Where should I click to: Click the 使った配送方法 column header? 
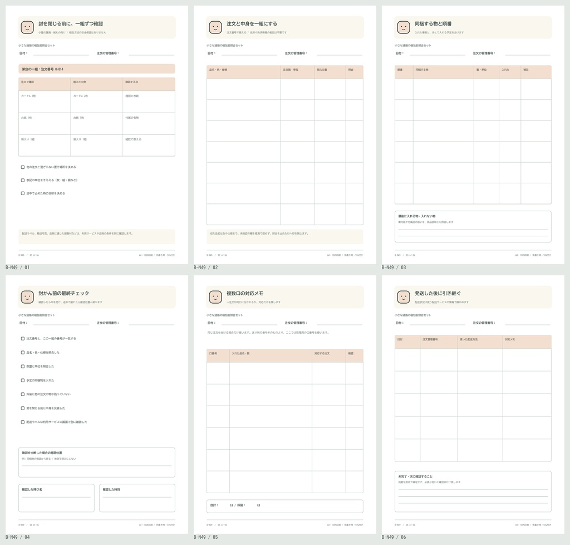point(480,342)
